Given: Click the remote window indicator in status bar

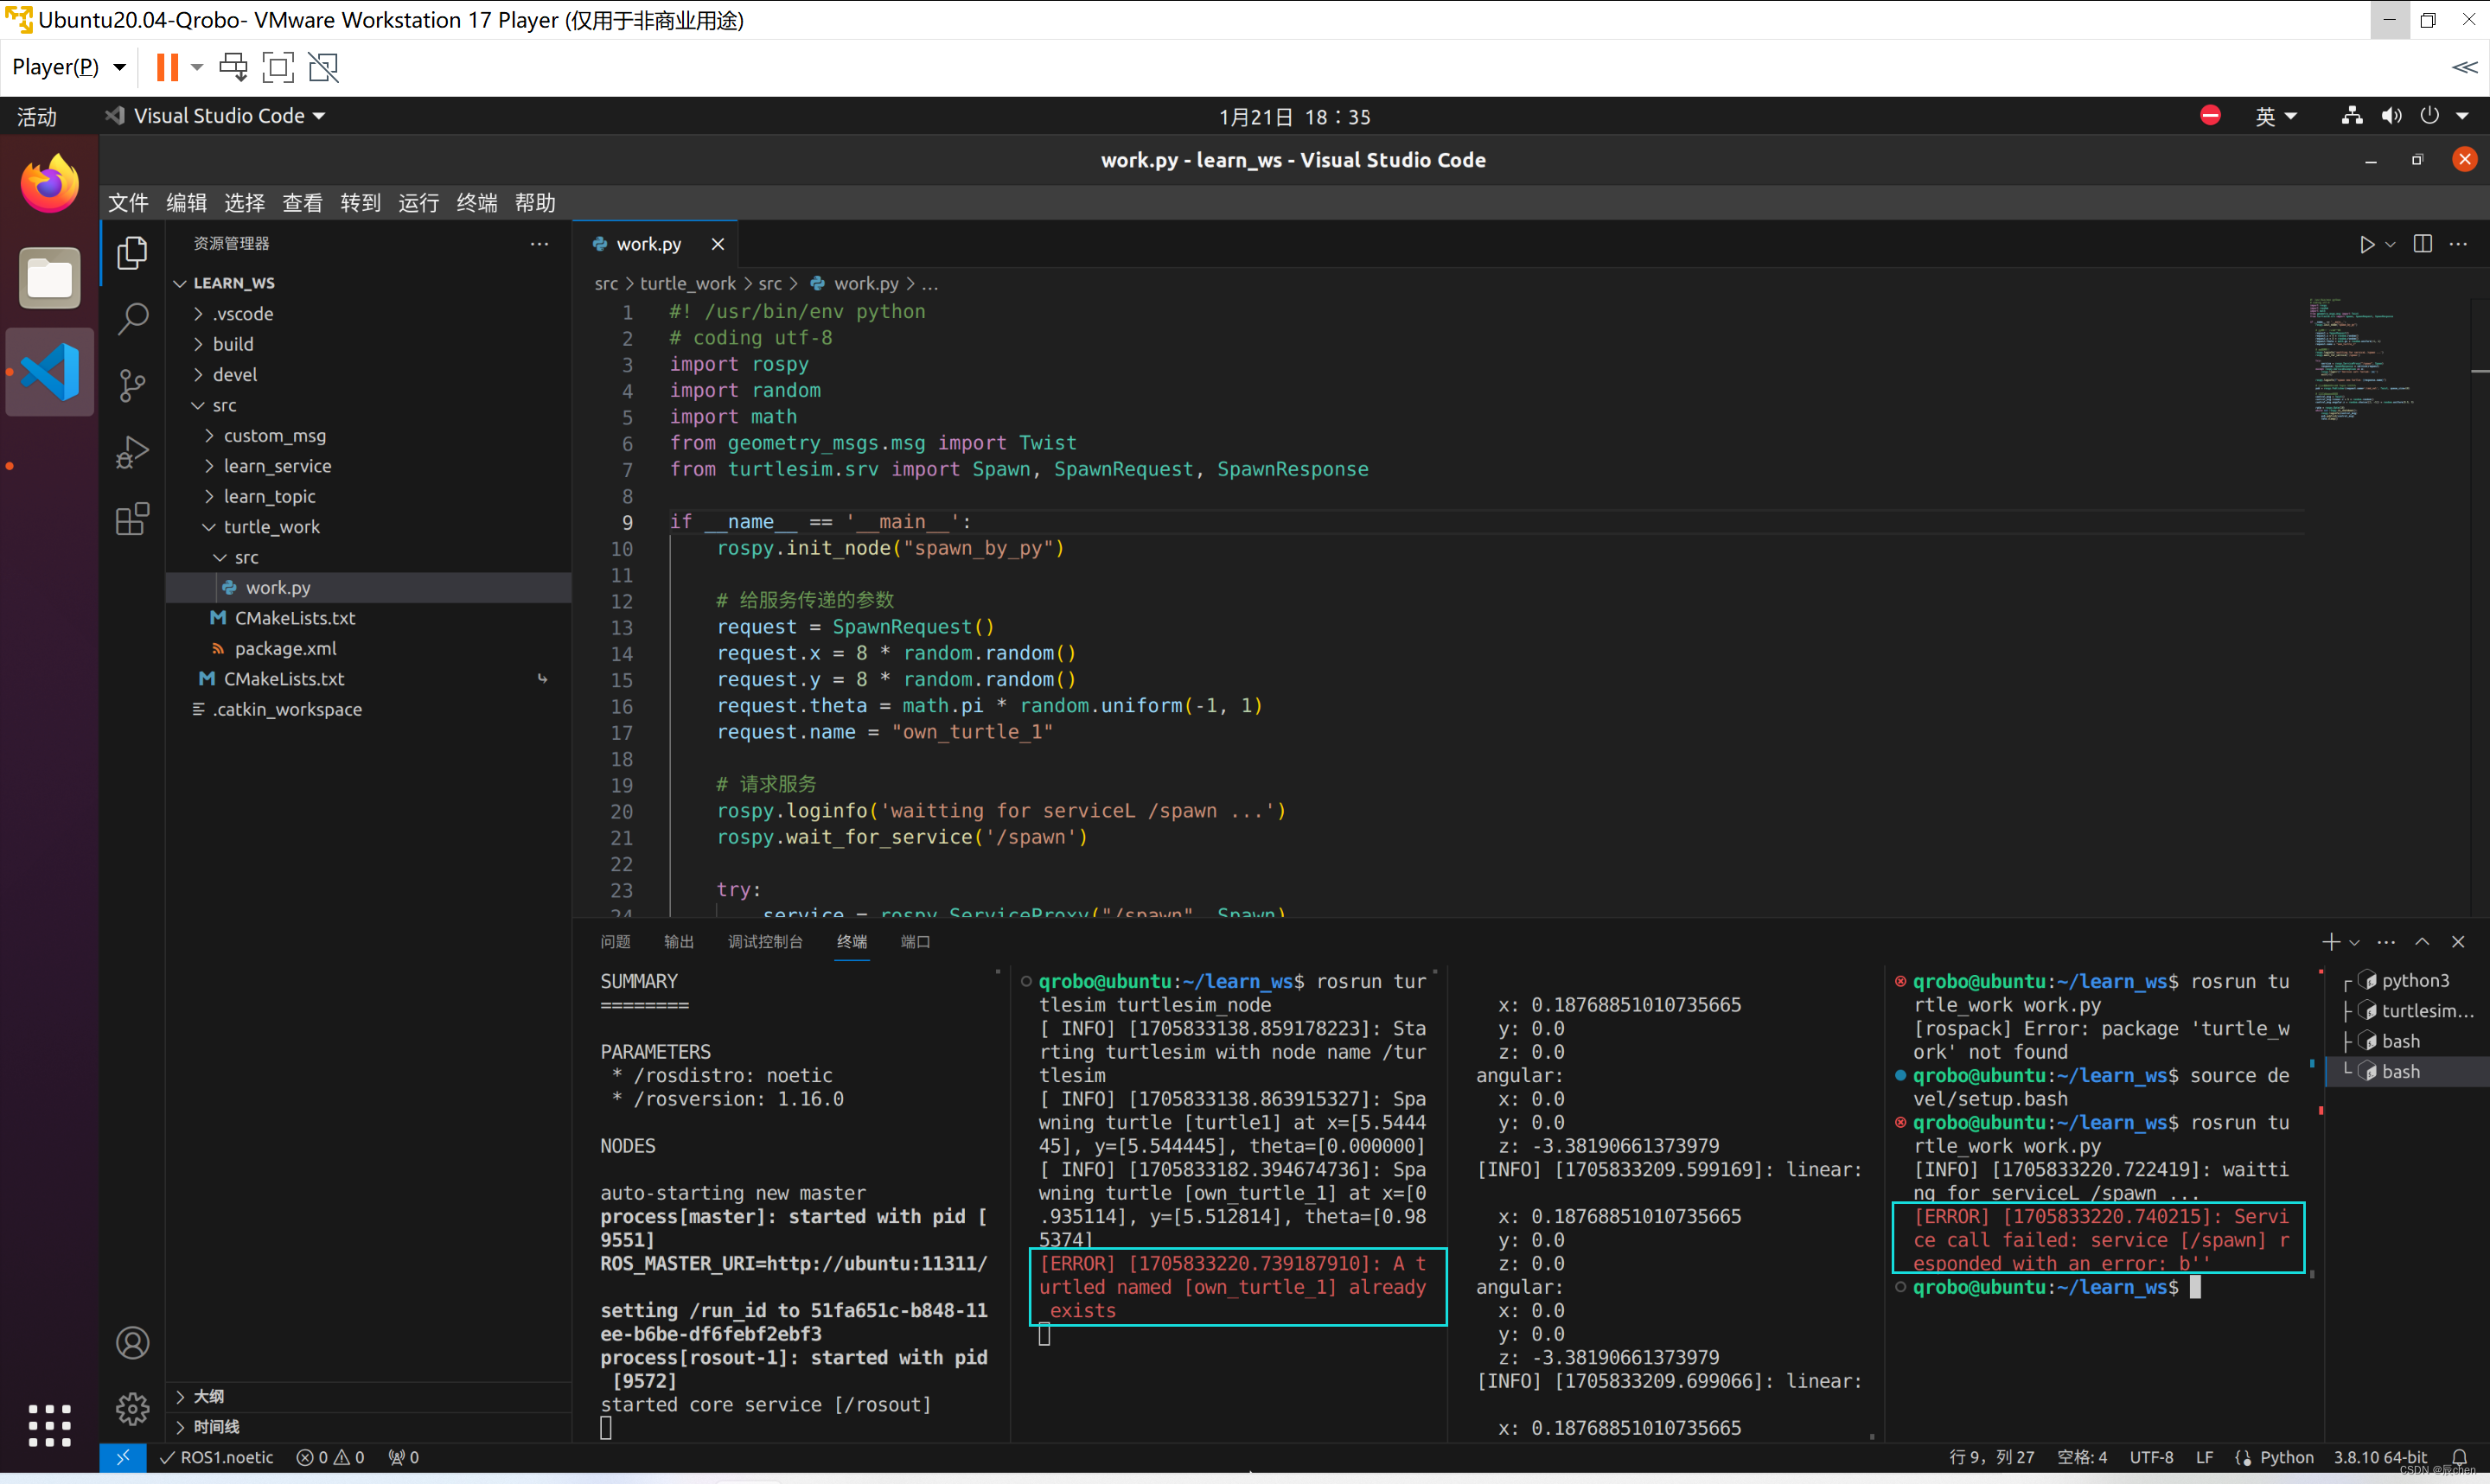Looking at the screenshot, I should point(123,1458).
